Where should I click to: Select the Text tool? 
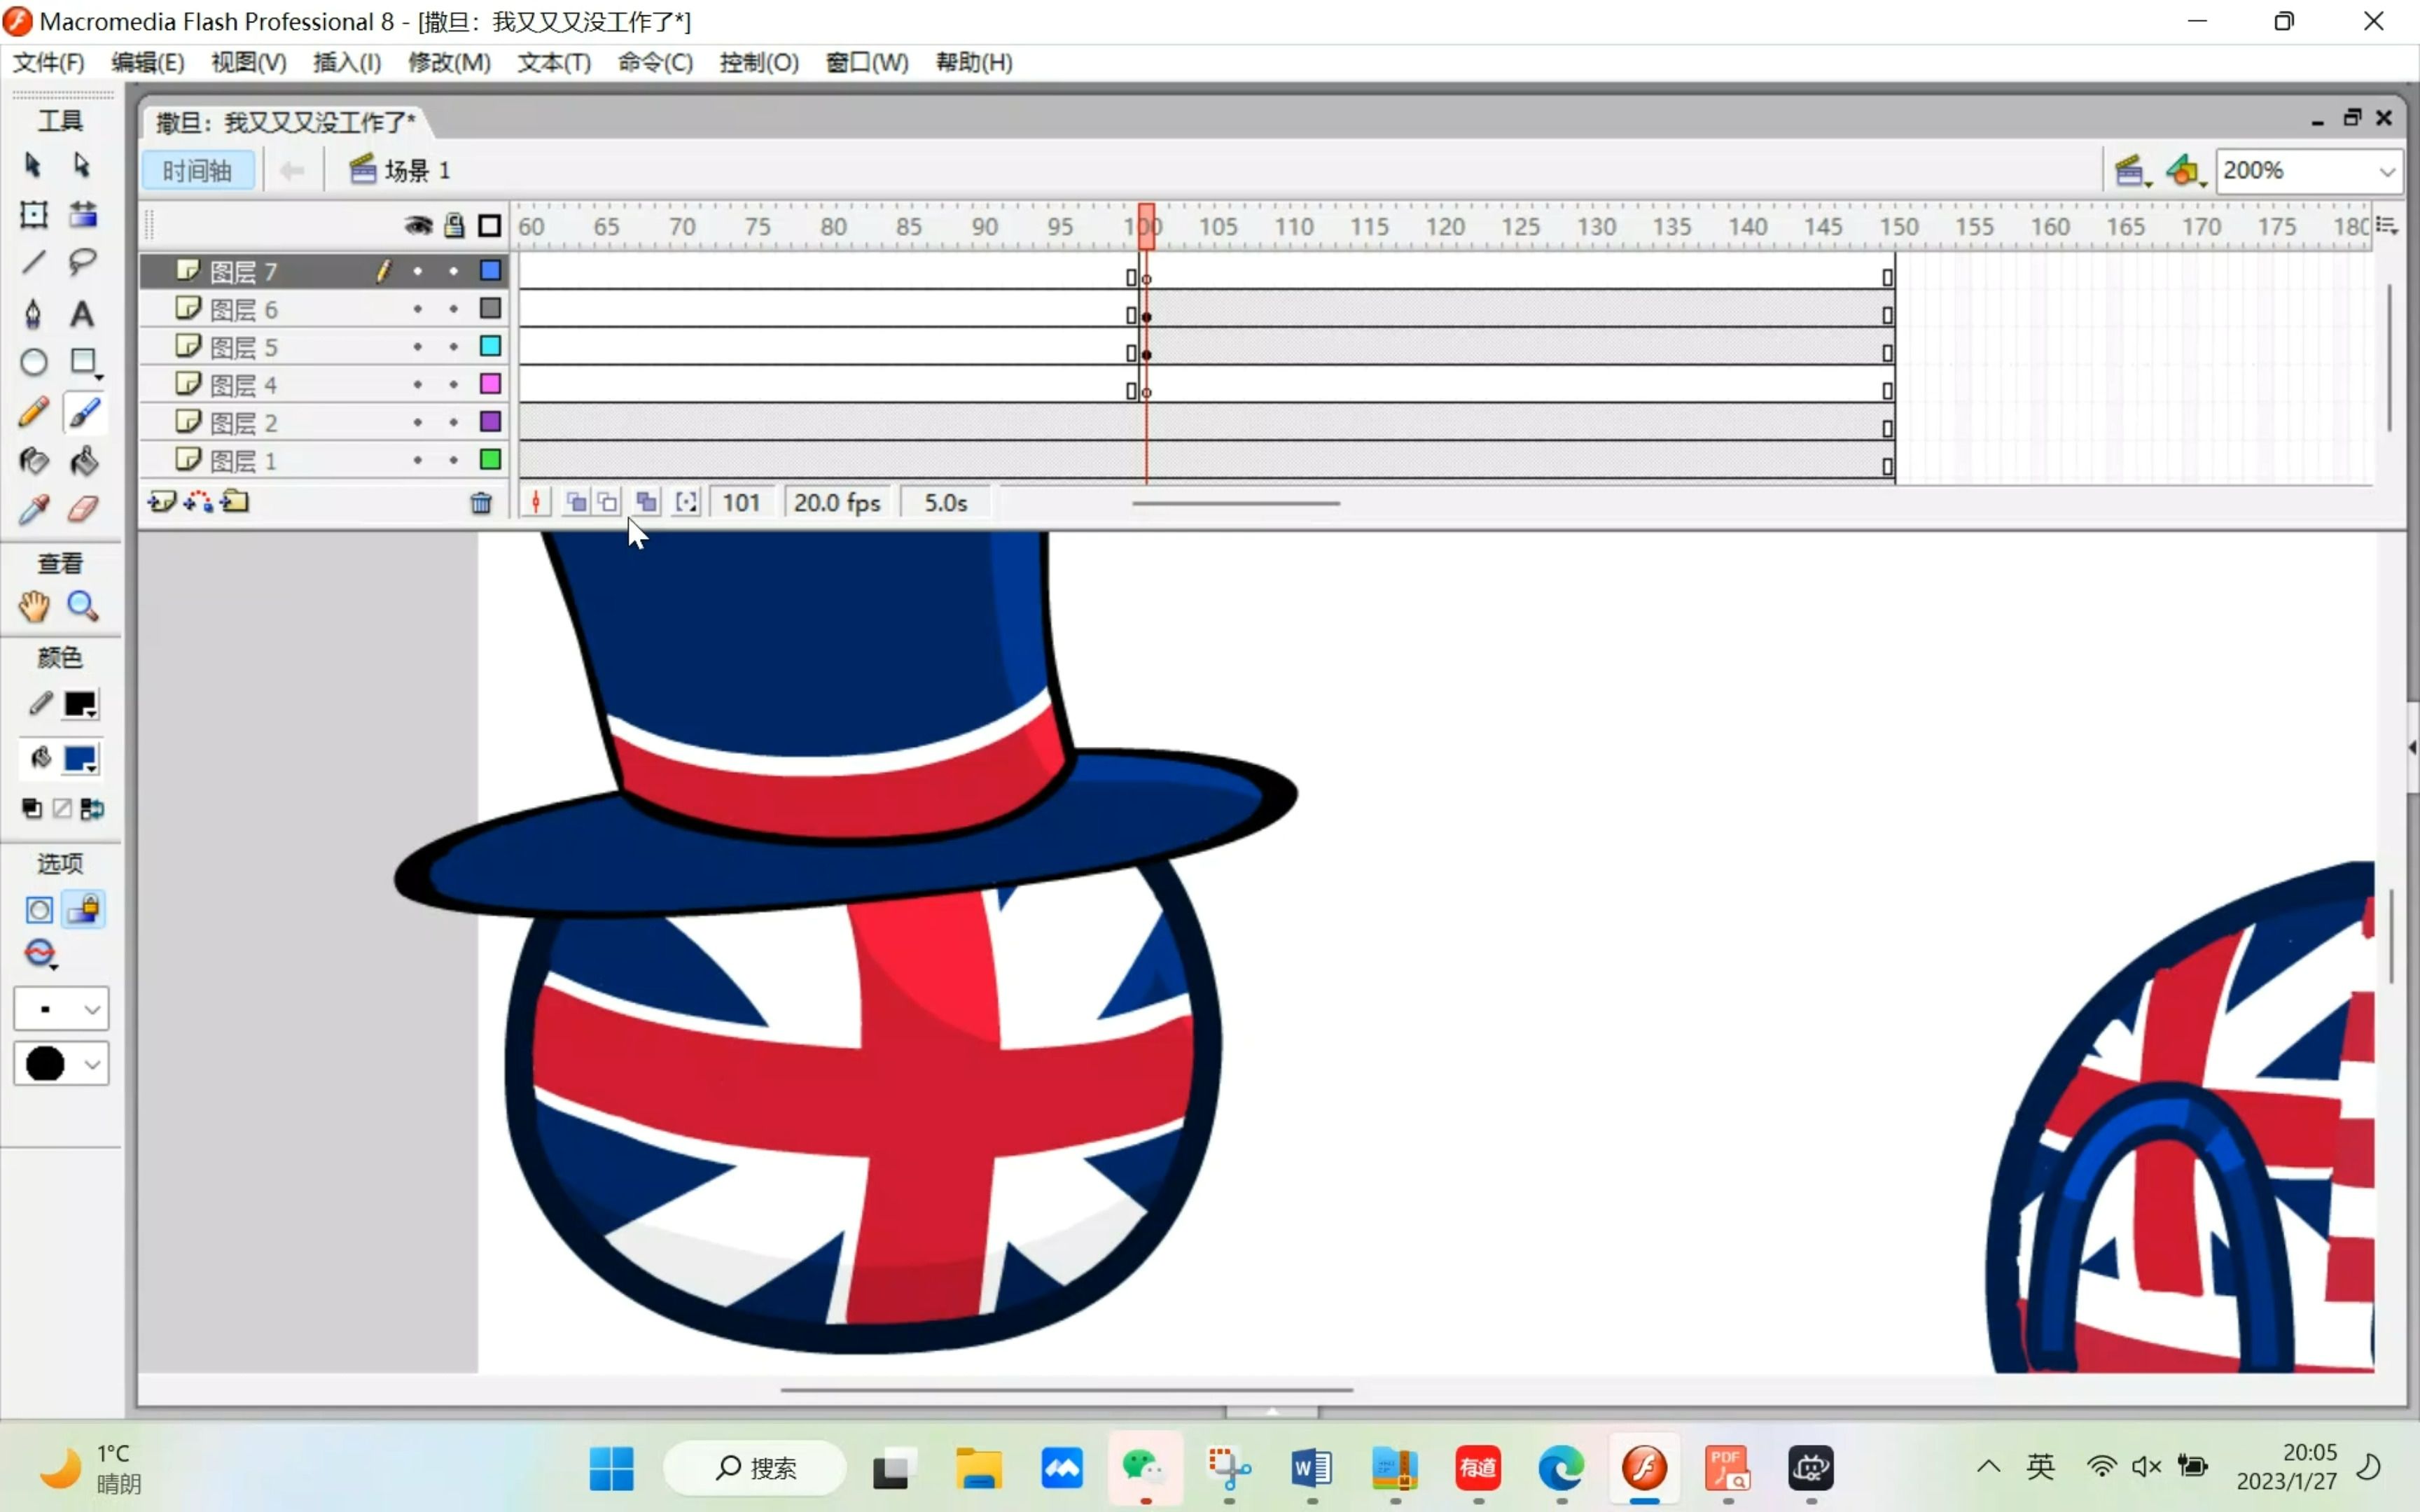pos(82,314)
